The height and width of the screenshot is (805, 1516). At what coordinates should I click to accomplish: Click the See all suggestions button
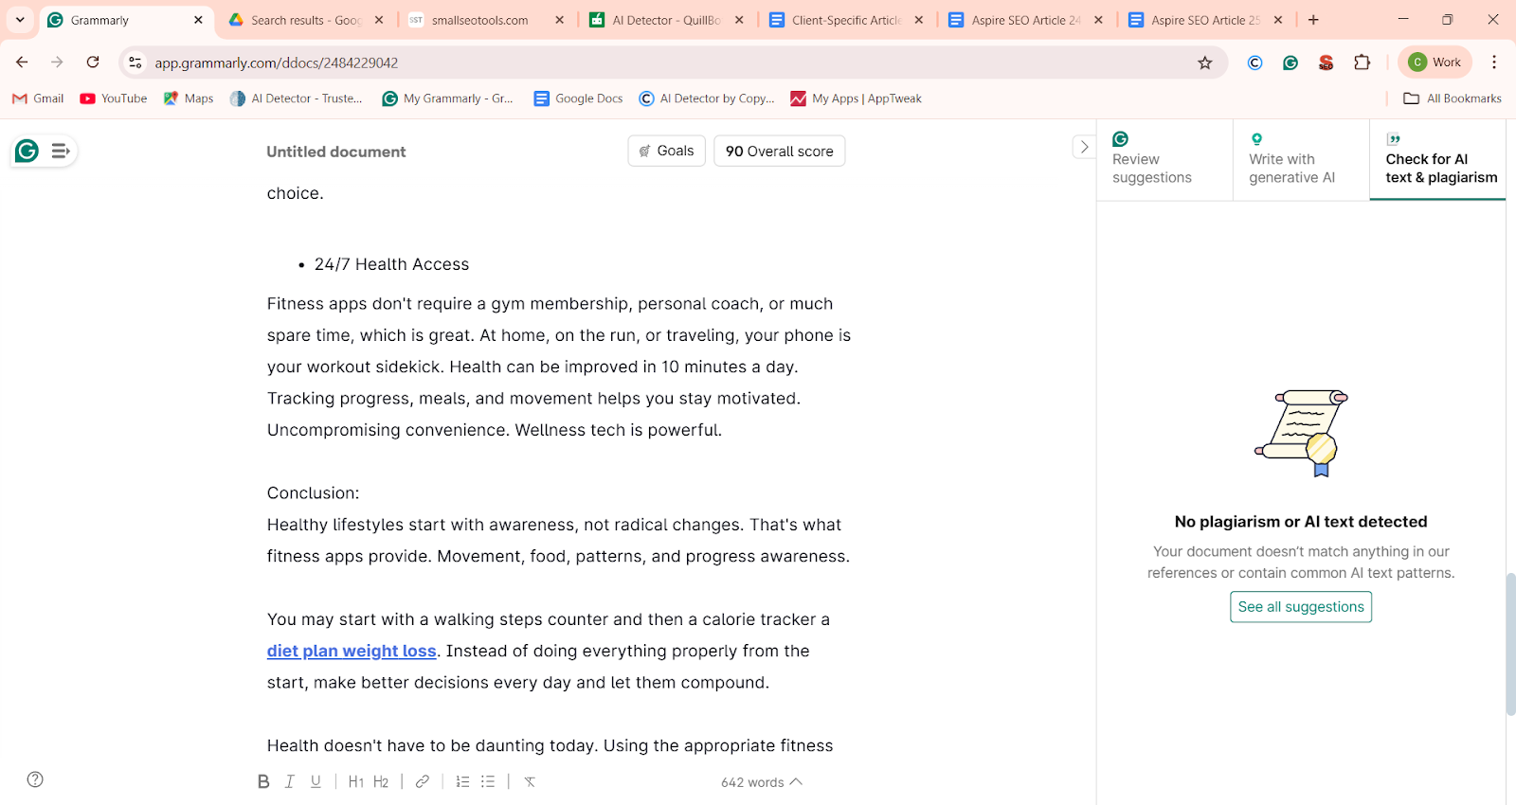[x=1300, y=607]
